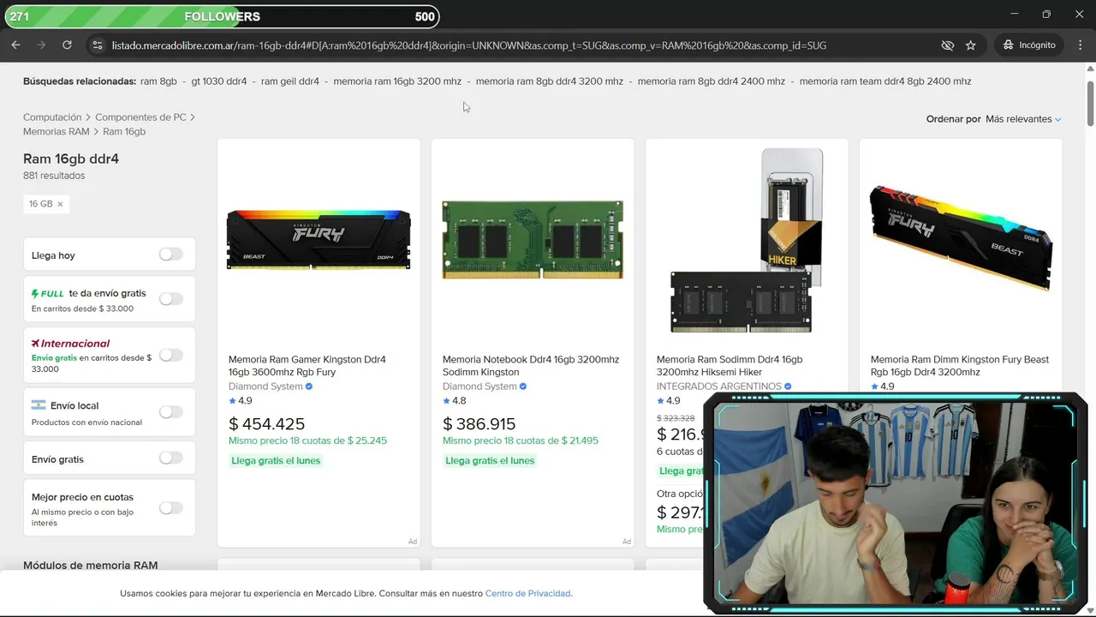The width and height of the screenshot is (1096, 617).
Task: Open the Computación breadcrumb
Action: 52,117
